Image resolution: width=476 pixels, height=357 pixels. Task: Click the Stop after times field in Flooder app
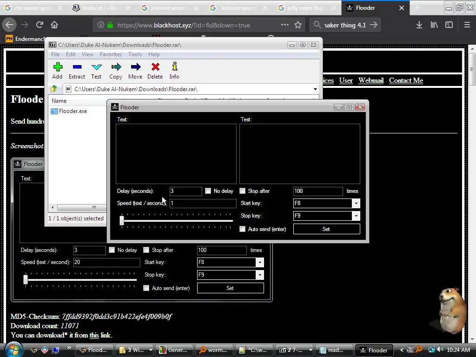318,191
